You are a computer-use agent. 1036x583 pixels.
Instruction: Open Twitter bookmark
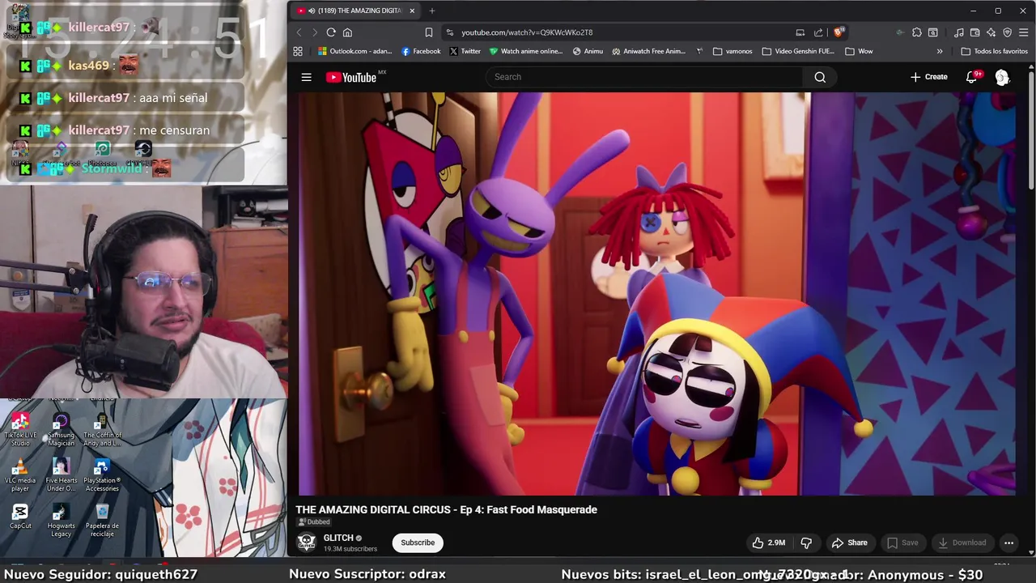[x=465, y=51]
